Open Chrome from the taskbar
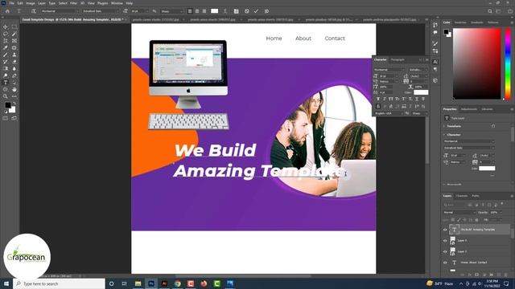The image size is (515, 289). (x=177, y=283)
